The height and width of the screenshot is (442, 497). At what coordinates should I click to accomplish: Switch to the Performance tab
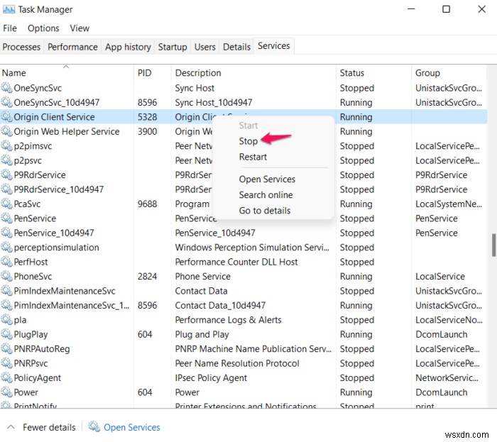point(72,47)
